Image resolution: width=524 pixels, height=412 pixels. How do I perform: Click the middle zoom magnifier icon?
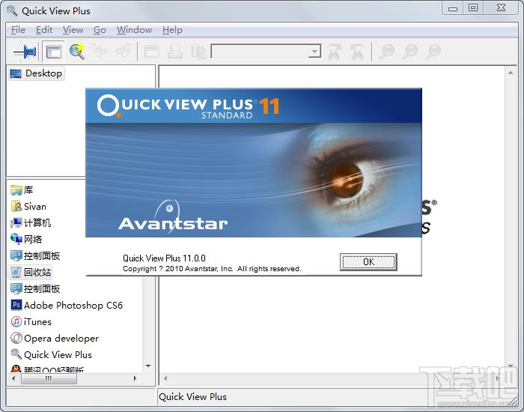(410, 52)
